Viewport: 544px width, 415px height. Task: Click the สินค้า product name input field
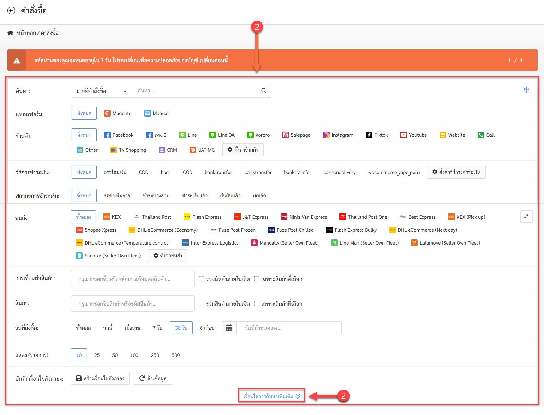(133, 304)
